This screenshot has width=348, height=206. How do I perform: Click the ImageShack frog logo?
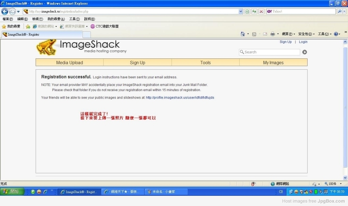pos(47,47)
